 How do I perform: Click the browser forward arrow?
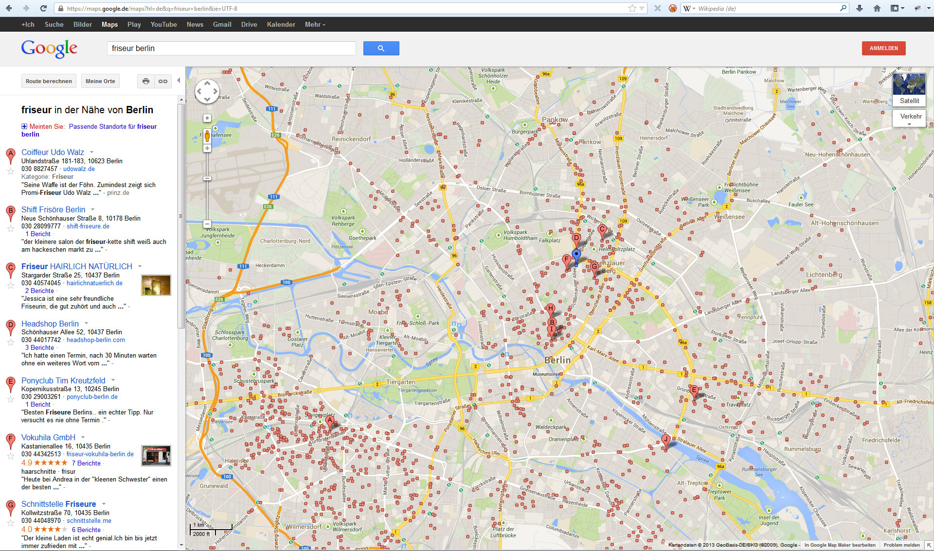pos(26,8)
